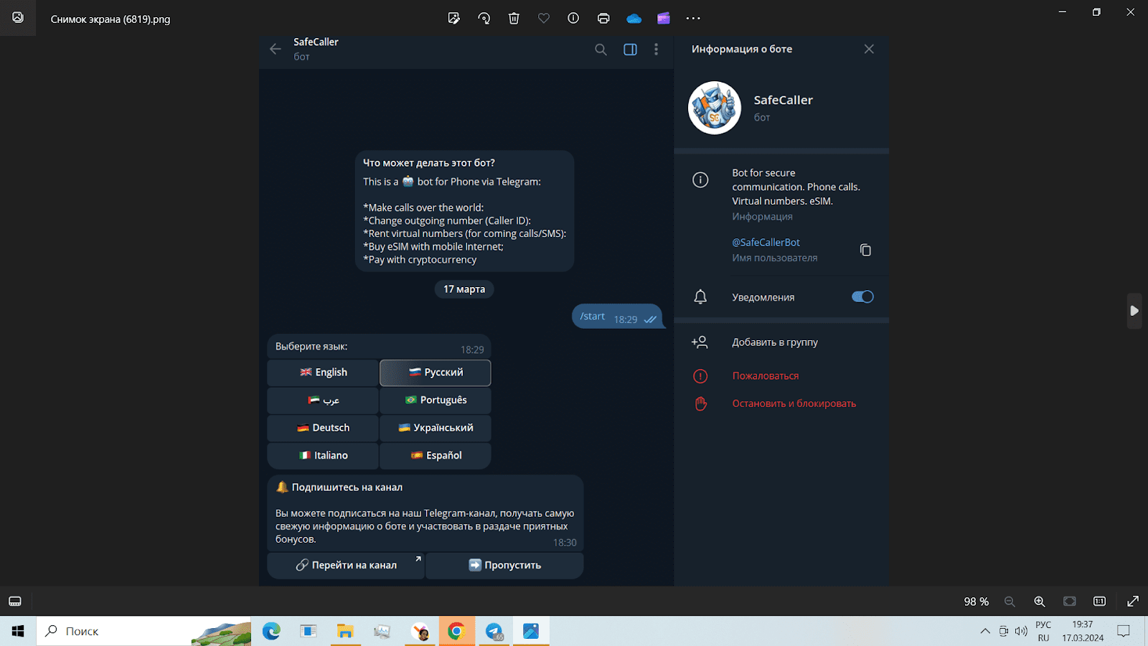The image size is (1148, 646).
Task: Print the image using the printer icon
Action: pyautogui.click(x=603, y=19)
